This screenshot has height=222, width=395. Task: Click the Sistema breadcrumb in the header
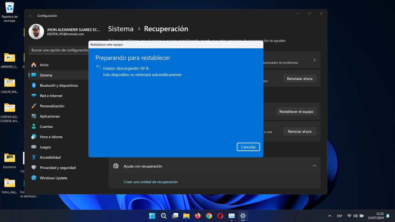[x=121, y=29]
